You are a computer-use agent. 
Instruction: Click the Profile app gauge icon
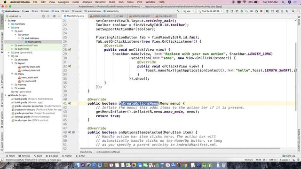[252, 11]
